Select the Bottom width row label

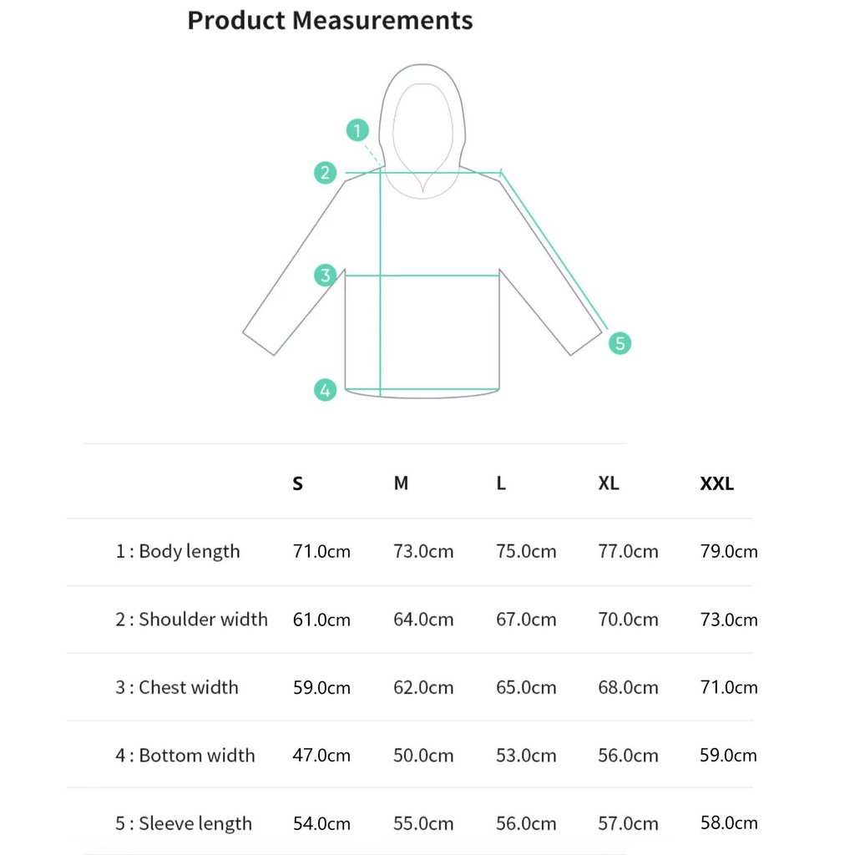click(185, 756)
